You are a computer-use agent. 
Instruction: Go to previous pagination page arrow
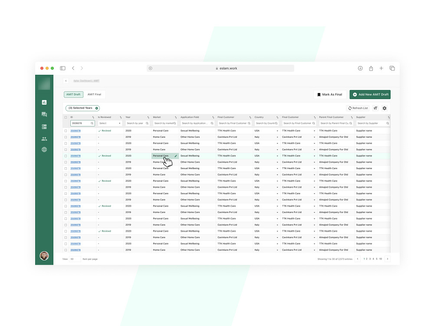358,259
